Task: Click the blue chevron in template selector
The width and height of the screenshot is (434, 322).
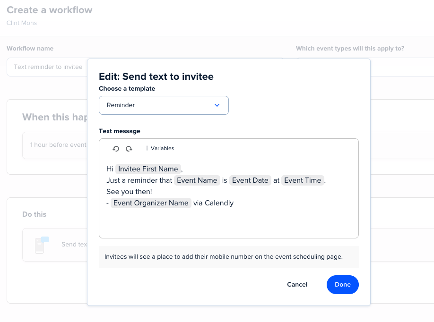Action: pos(217,105)
